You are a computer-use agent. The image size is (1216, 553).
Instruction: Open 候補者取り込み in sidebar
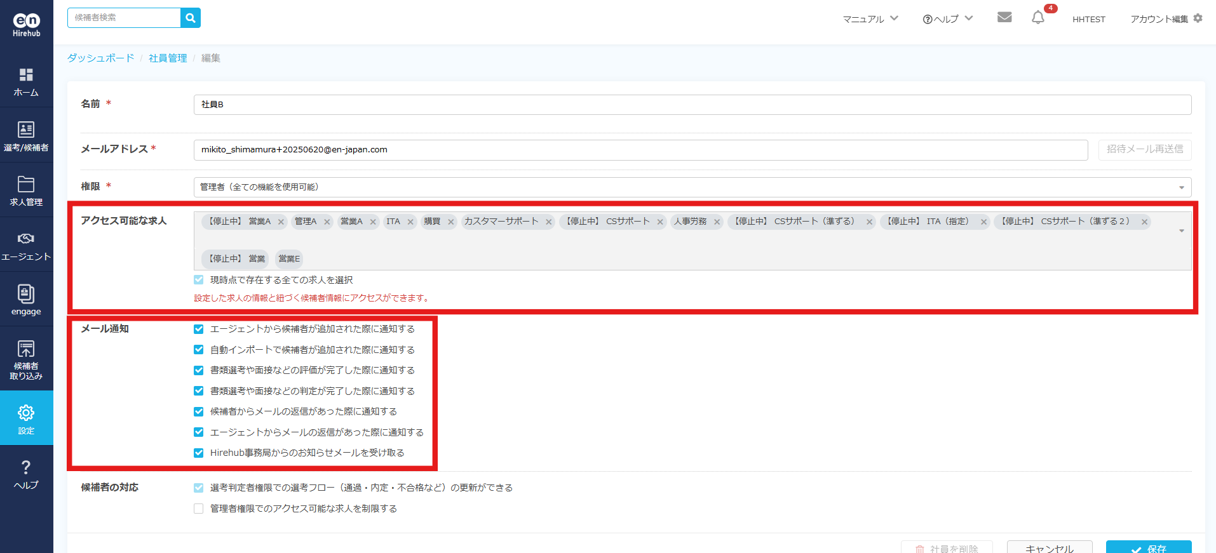click(x=26, y=359)
